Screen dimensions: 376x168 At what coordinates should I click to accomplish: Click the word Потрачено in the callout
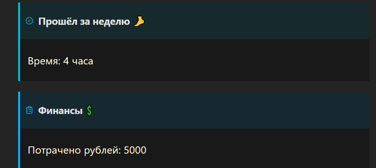(54, 150)
